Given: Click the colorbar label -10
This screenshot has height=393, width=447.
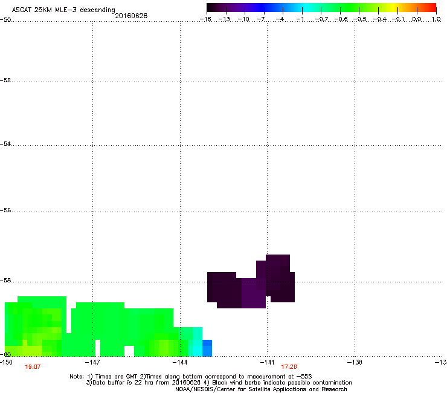Looking at the screenshot, I should pyautogui.click(x=243, y=19).
